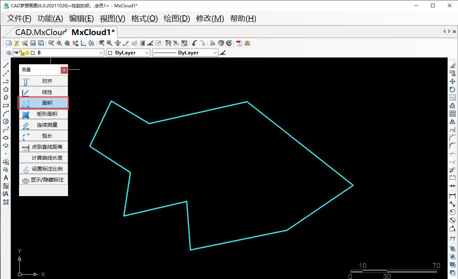The width and height of the screenshot is (458, 279).
Task: Select the Mirror tool in right toolbar
Action: 453,122
